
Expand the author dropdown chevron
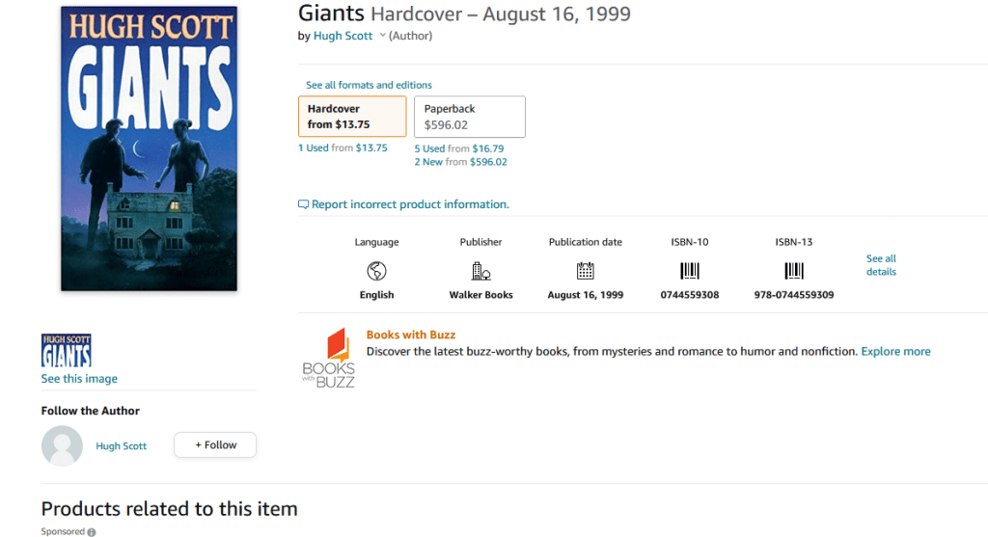click(x=382, y=36)
